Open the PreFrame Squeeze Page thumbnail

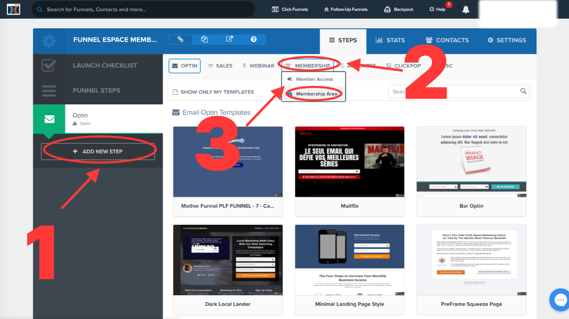point(472,260)
